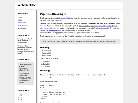Click 'This is preformatted code:' text
The width and height of the screenshot is (138, 103).
tap(49, 82)
